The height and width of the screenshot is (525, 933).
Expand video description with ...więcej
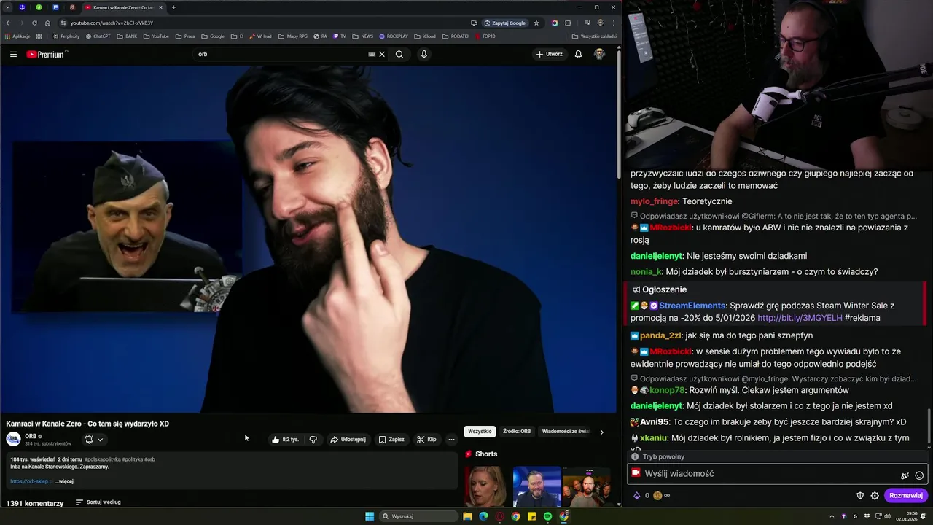64,481
